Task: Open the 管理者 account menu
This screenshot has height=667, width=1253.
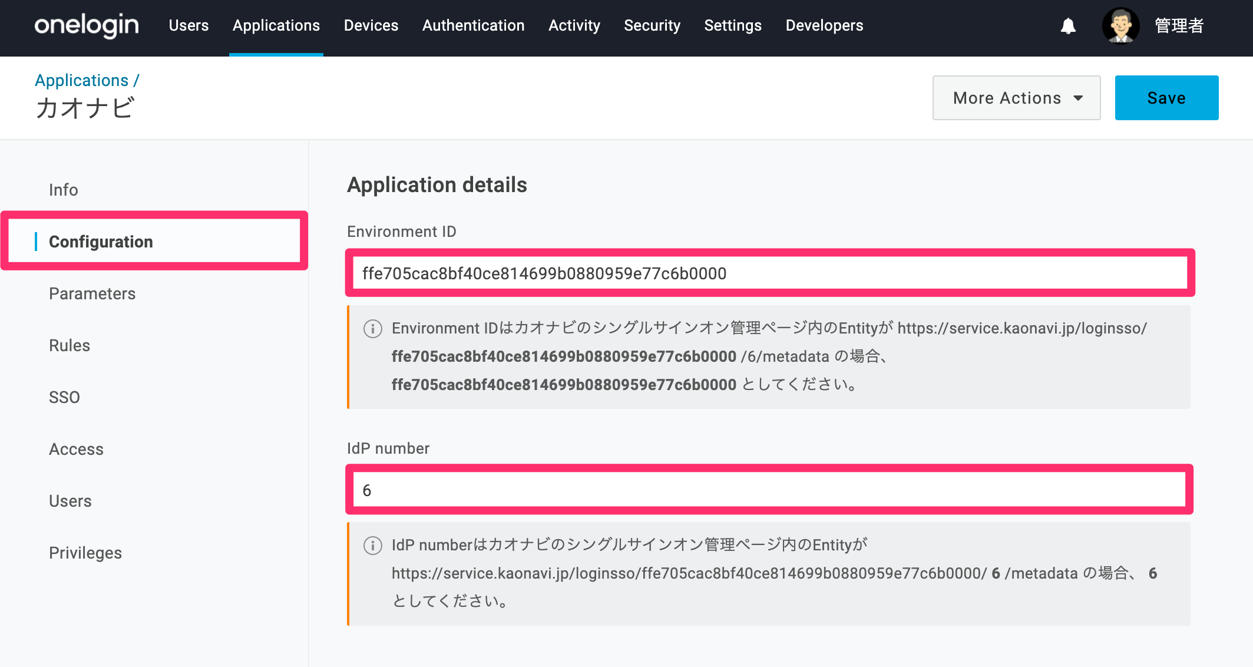Action: click(1179, 26)
